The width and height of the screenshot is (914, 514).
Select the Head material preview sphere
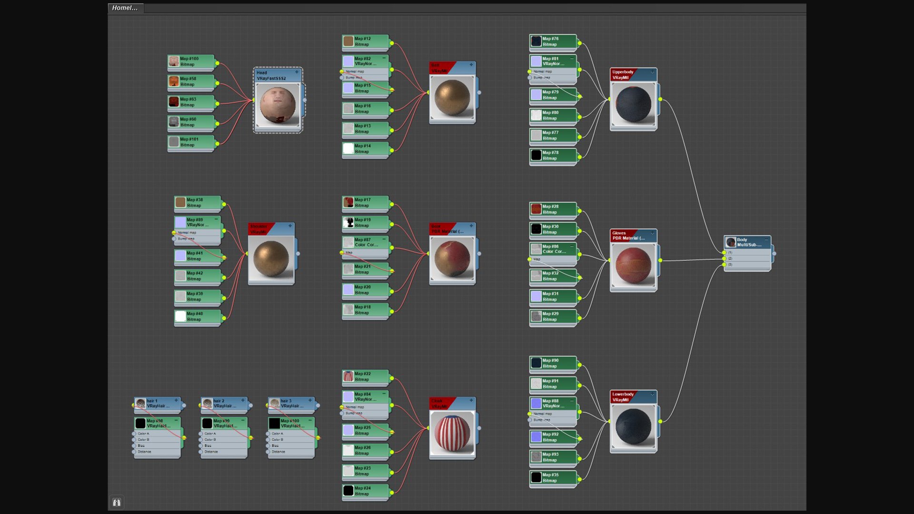(x=278, y=104)
